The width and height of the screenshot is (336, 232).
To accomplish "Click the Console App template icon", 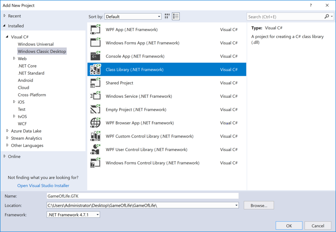I will pos(95,56).
